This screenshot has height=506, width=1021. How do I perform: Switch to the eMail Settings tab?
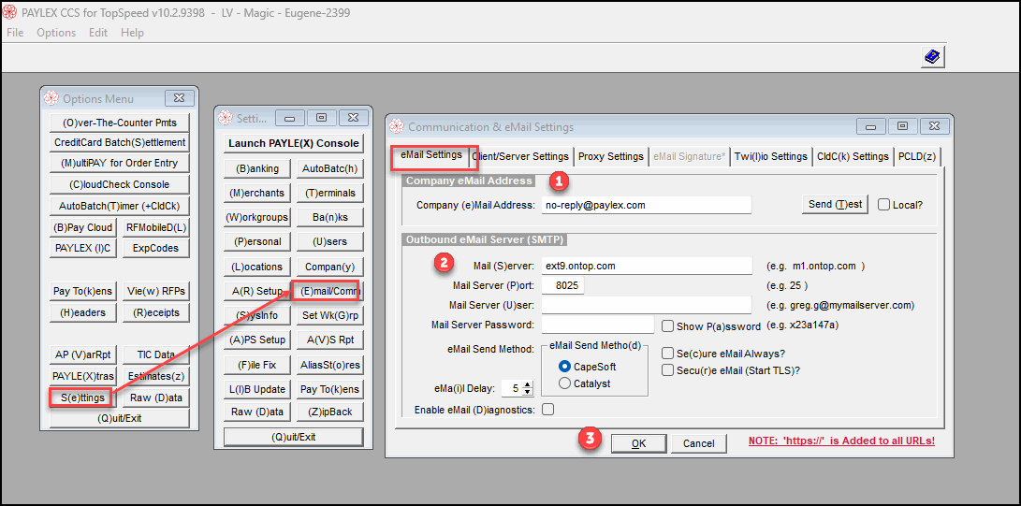(431, 154)
